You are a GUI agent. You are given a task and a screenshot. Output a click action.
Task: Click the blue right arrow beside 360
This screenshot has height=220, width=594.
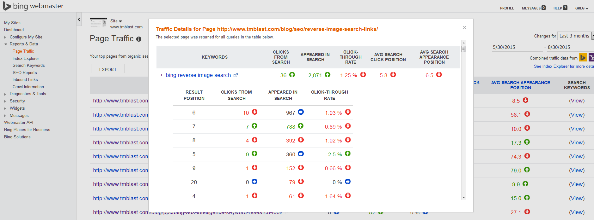[301, 154]
